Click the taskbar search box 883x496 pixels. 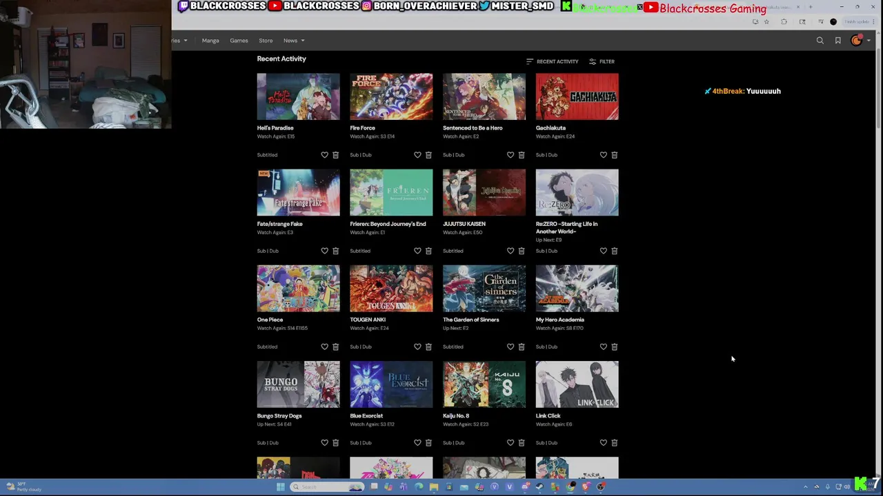[x=328, y=487]
